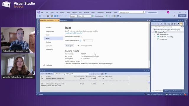Click the navigate backward toolbar icon
Screen dimensions: 189x106
(40, 16)
